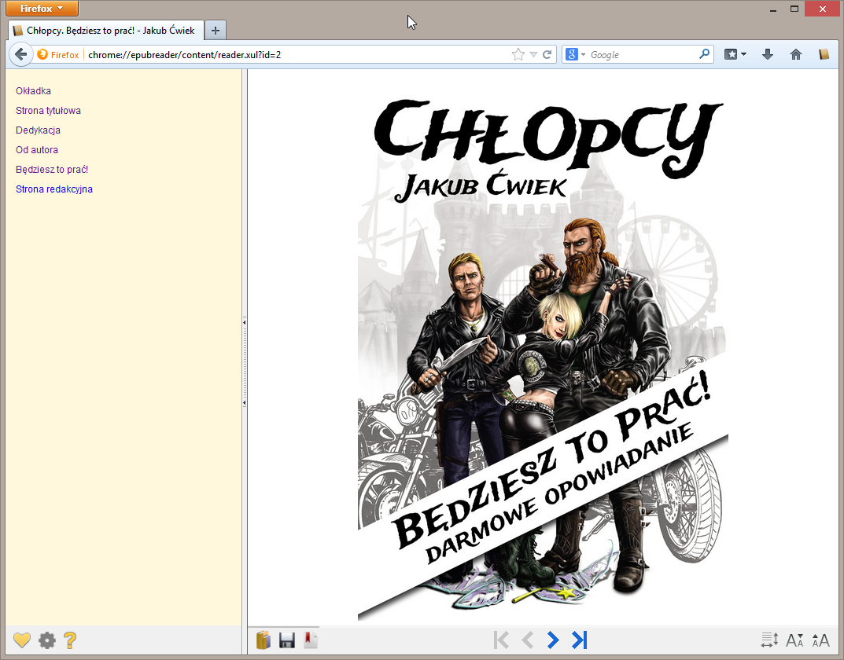Click the Firefox site identity button
Image resolution: width=844 pixels, height=660 pixels.
(x=58, y=55)
